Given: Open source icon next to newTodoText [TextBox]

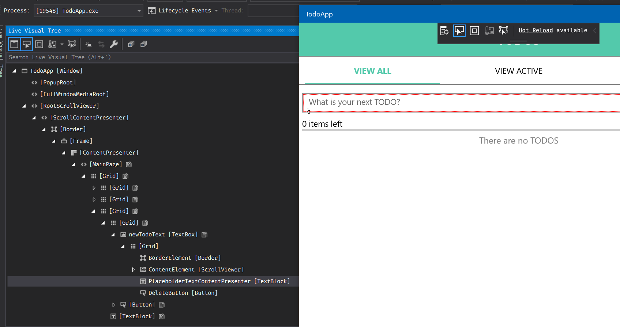Looking at the screenshot, I should coord(204,235).
